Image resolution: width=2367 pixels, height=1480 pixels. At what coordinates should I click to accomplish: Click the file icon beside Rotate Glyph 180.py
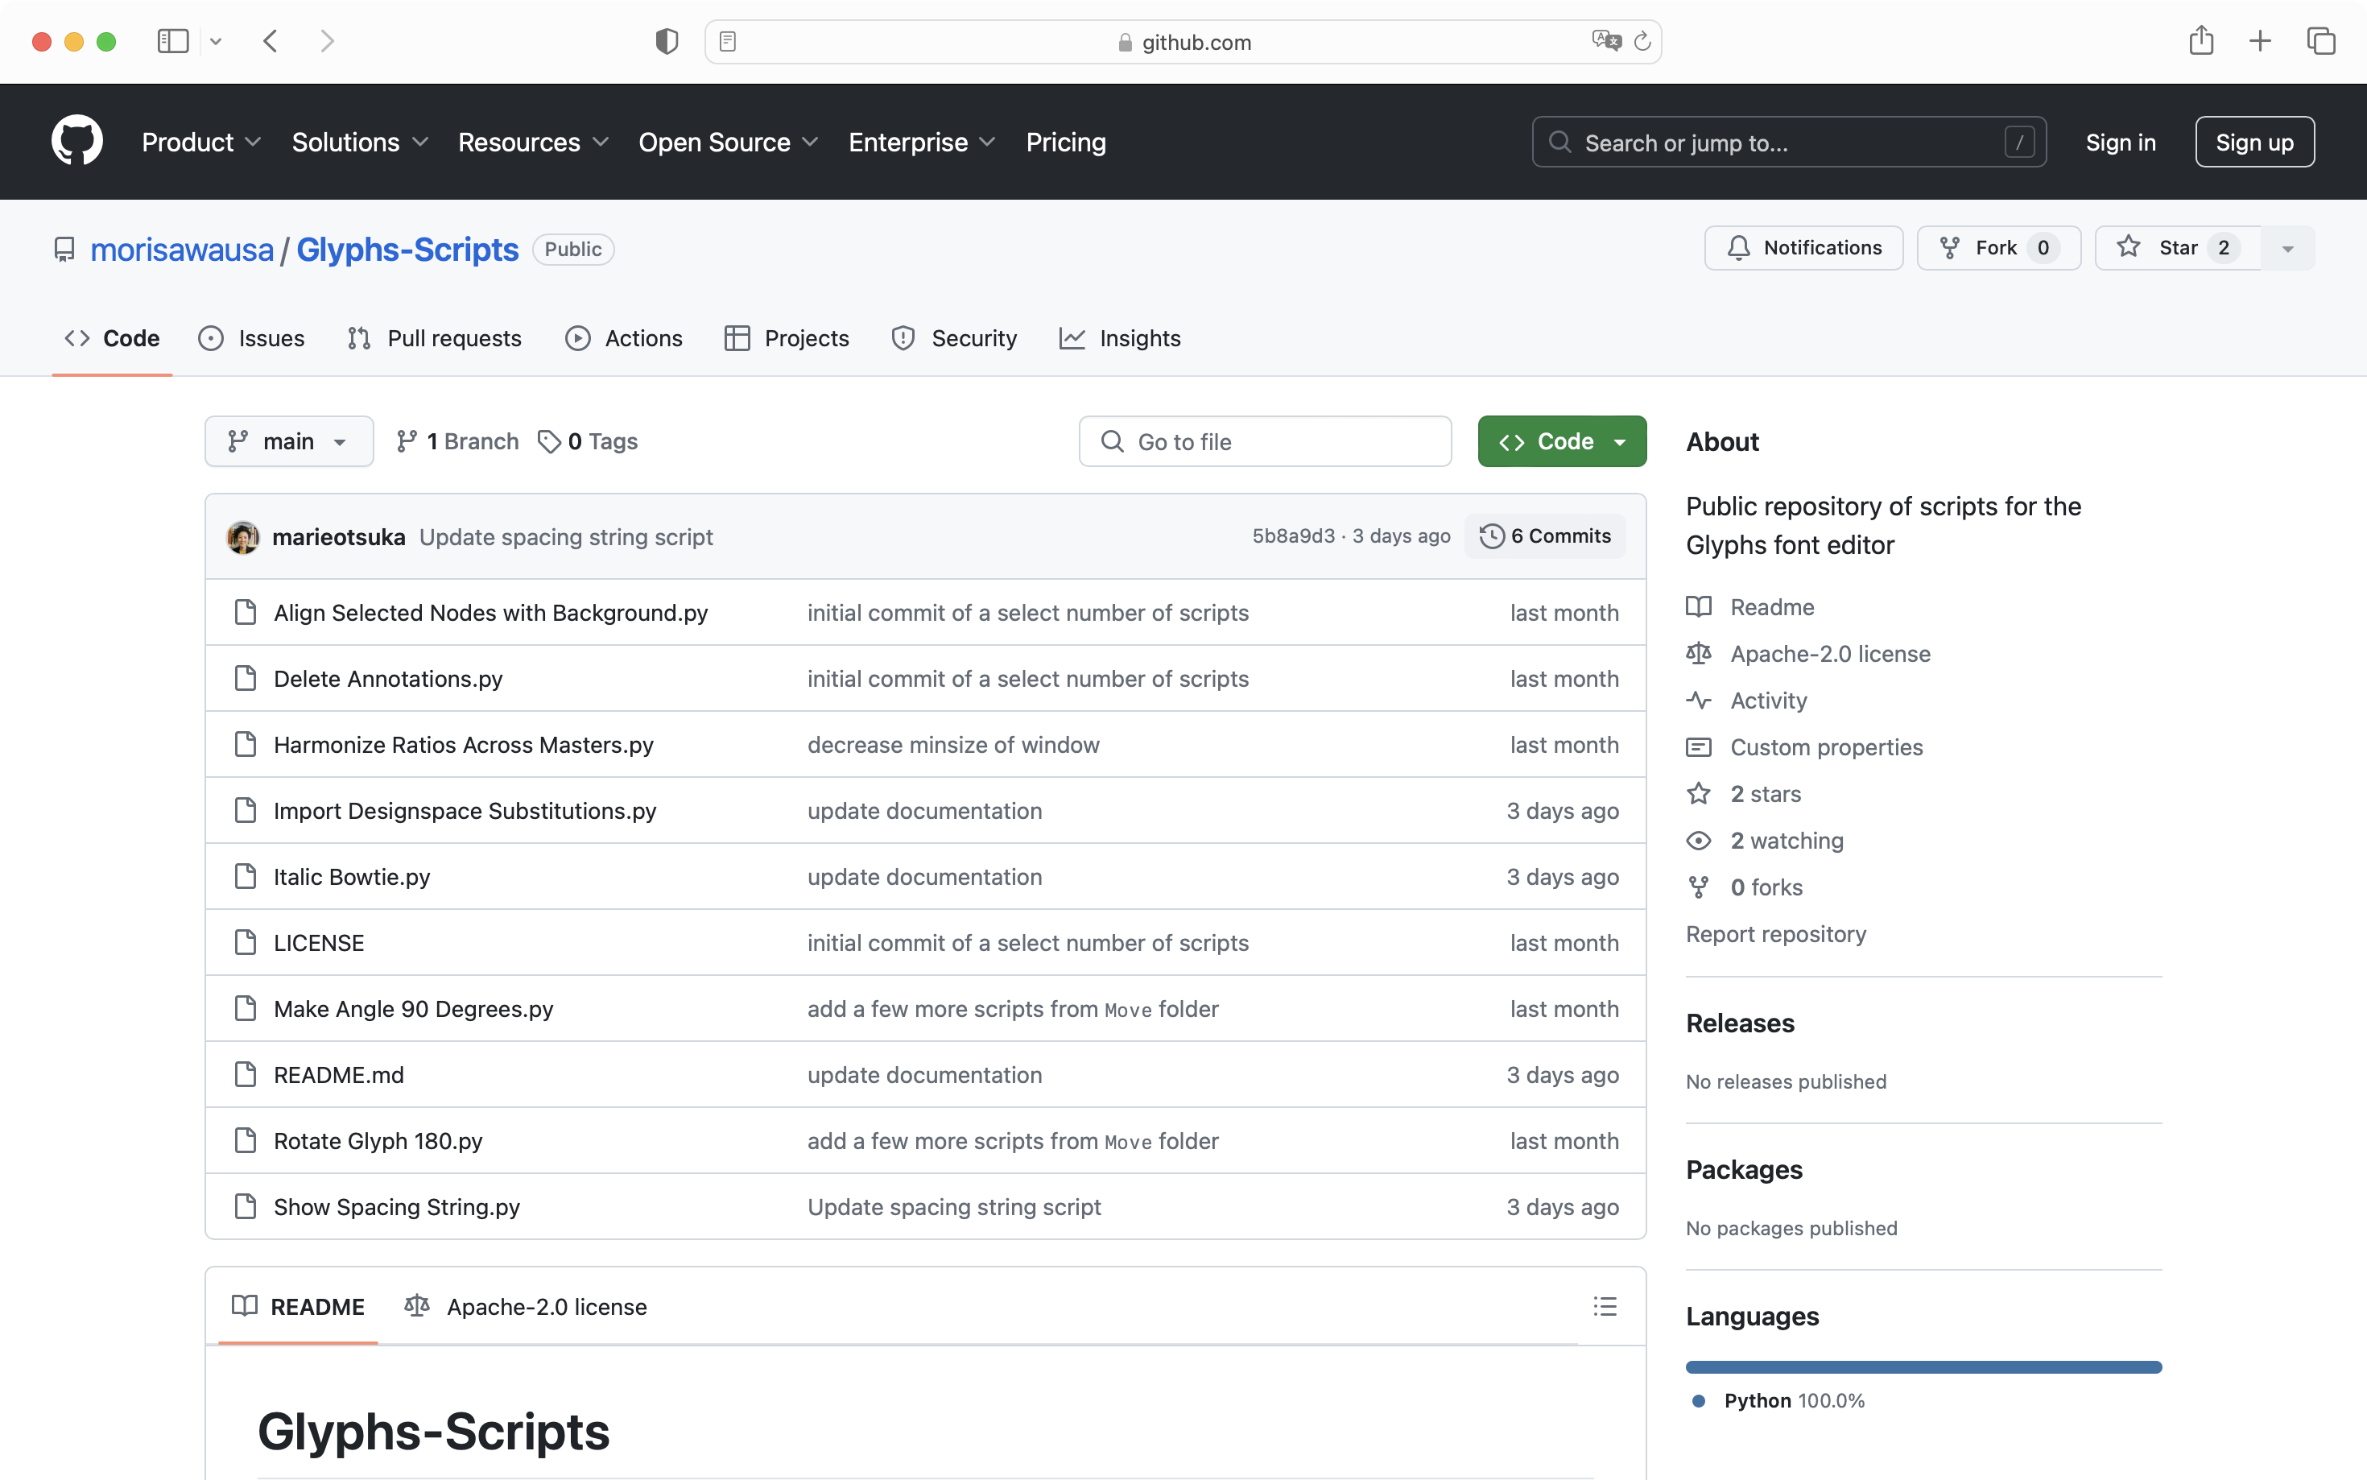pyautogui.click(x=246, y=1140)
